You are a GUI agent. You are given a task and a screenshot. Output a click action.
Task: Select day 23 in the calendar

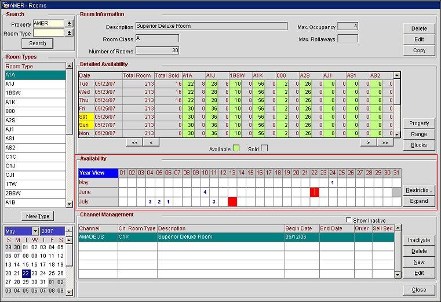tap(34, 273)
